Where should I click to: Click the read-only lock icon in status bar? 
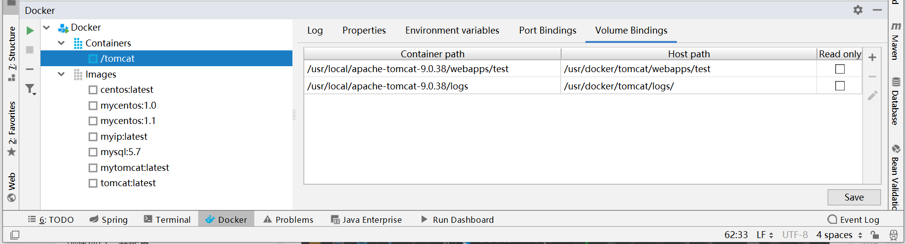point(875,235)
